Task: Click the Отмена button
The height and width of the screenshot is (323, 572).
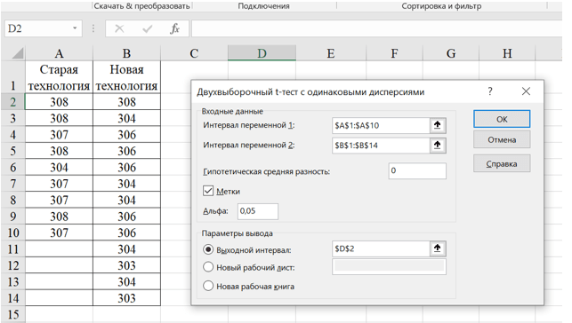Action: [x=502, y=139]
